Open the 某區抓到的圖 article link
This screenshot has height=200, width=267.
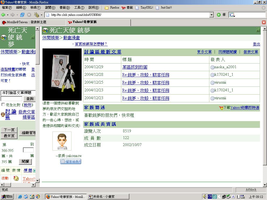click(x=135, y=67)
